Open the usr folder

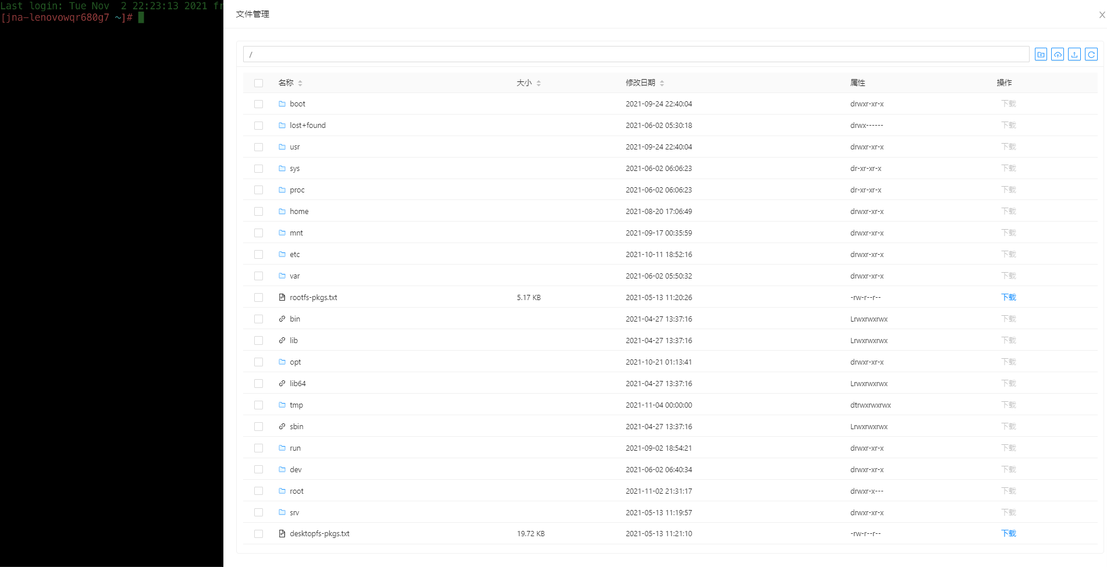(x=295, y=147)
